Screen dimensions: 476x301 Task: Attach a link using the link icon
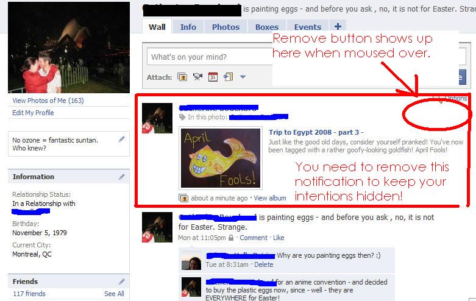(229, 77)
